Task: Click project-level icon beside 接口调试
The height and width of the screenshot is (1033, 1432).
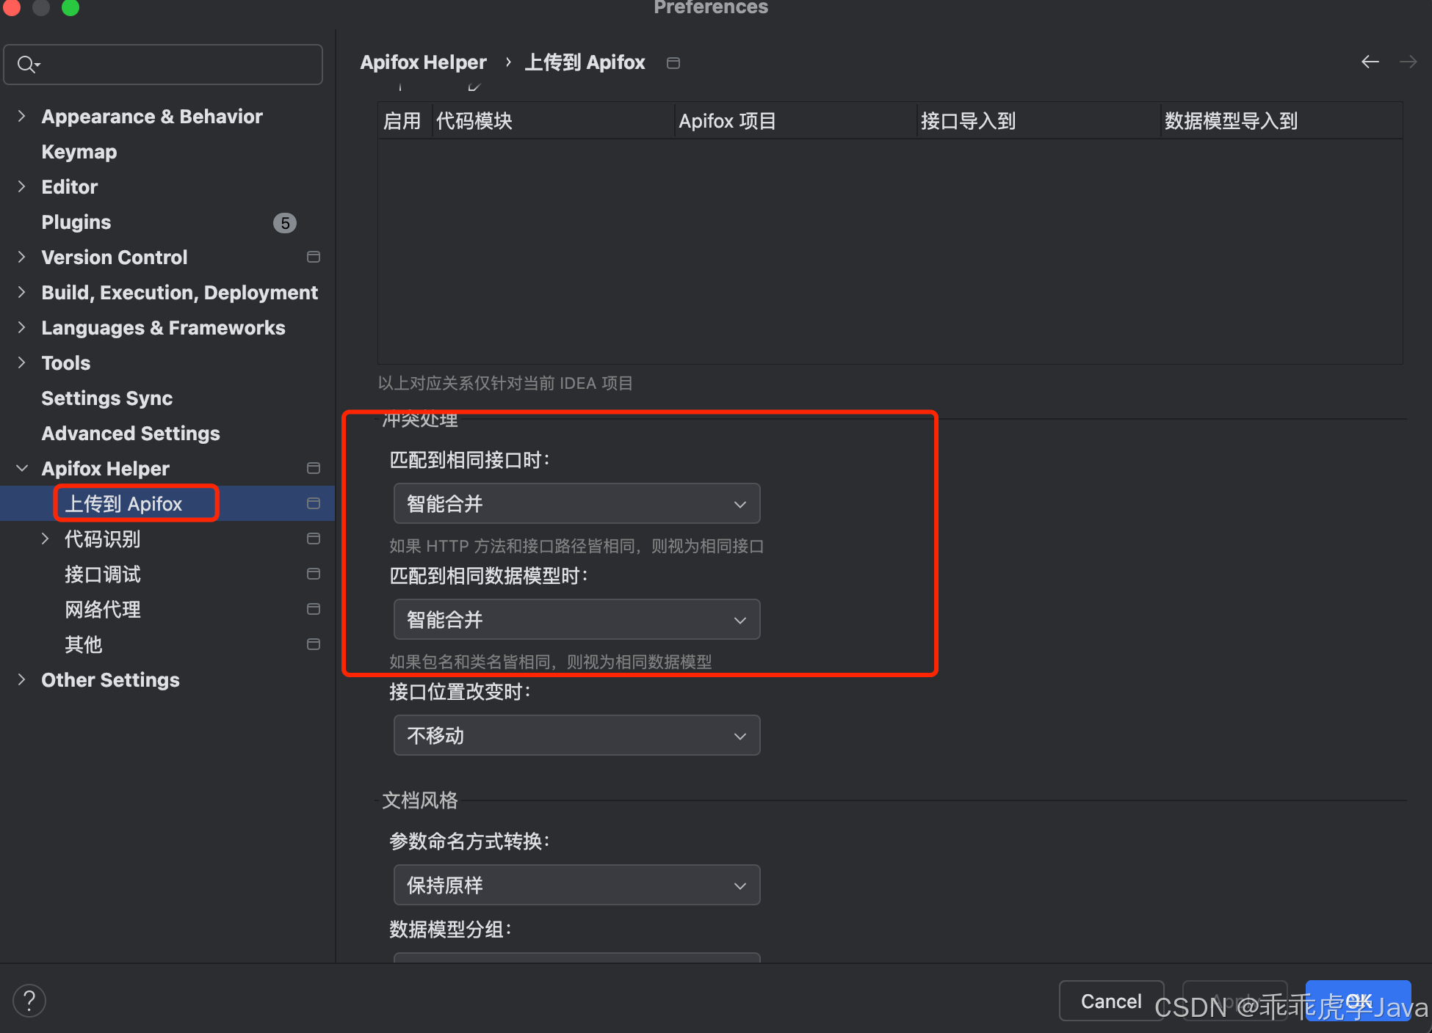Action: tap(314, 574)
